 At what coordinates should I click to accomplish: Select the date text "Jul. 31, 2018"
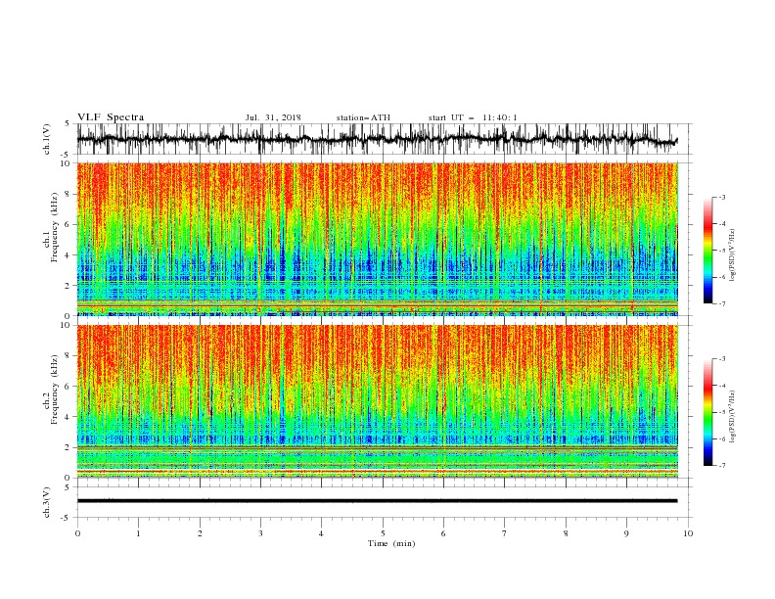[x=273, y=117]
